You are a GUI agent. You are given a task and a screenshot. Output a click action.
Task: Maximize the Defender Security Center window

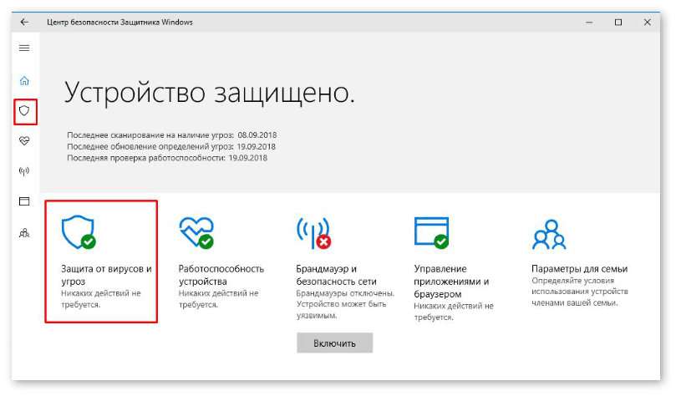[x=618, y=22]
